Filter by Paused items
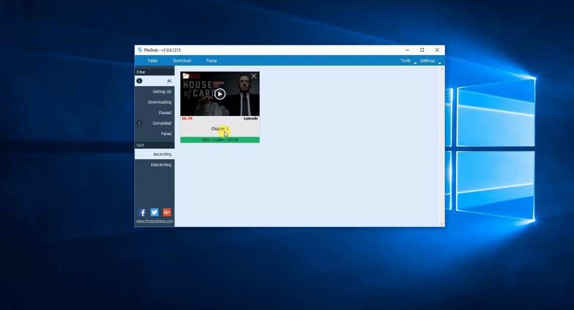This screenshot has height=310, width=574. [x=154, y=113]
